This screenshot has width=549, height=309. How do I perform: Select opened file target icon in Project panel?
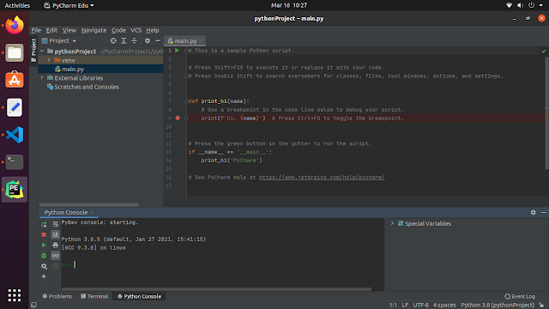tap(113, 40)
